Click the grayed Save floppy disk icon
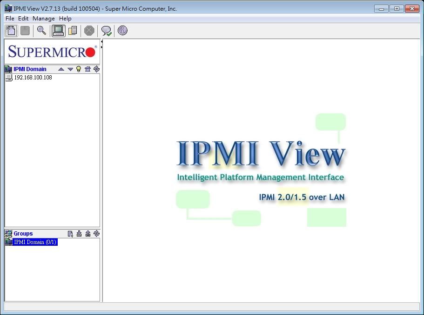Viewport: 424px width, 315px height. (25, 31)
